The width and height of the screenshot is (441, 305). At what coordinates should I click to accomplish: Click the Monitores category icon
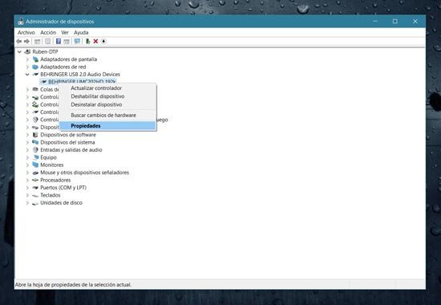tap(35, 165)
